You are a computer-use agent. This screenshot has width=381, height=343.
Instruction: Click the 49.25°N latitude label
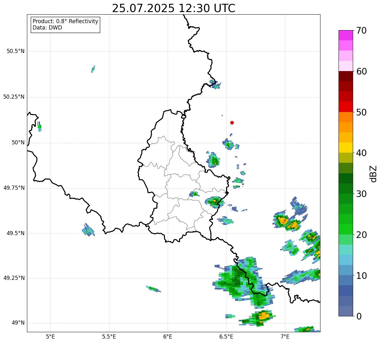[x=14, y=278]
